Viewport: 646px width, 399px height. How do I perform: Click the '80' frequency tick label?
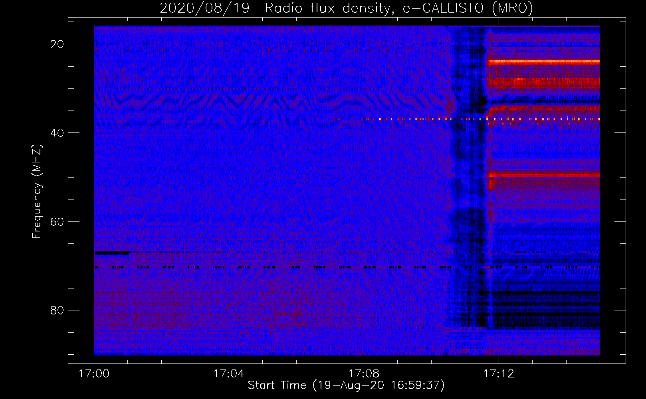click(x=57, y=310)
